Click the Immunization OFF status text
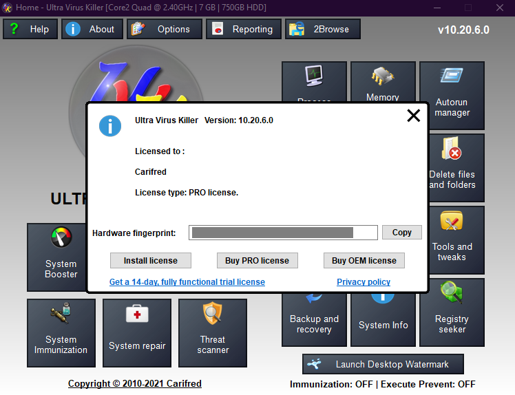 click(331, 384)
